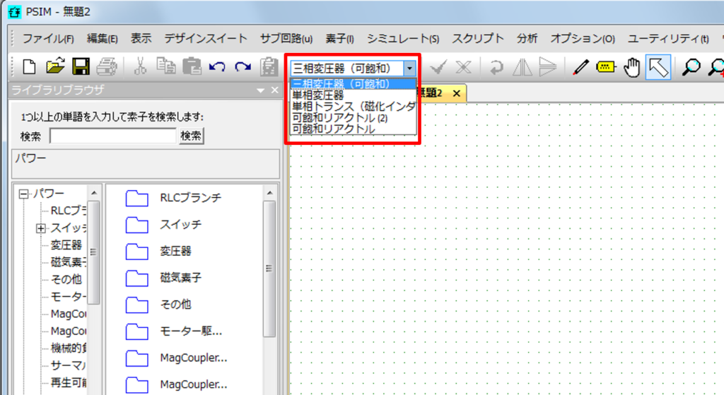Screen dimensions: 724x395
Task: Open the 編集 menu
Action: tap(103, 39)
